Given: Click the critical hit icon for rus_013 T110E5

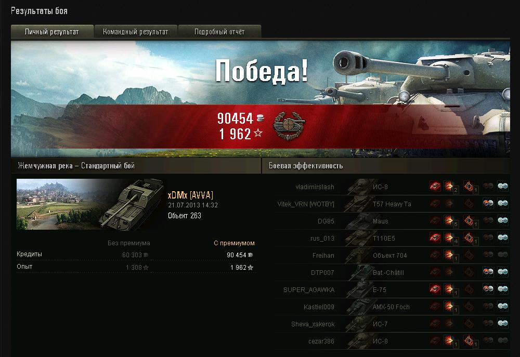Looking at the screenshot, I should tap(469, 237).
